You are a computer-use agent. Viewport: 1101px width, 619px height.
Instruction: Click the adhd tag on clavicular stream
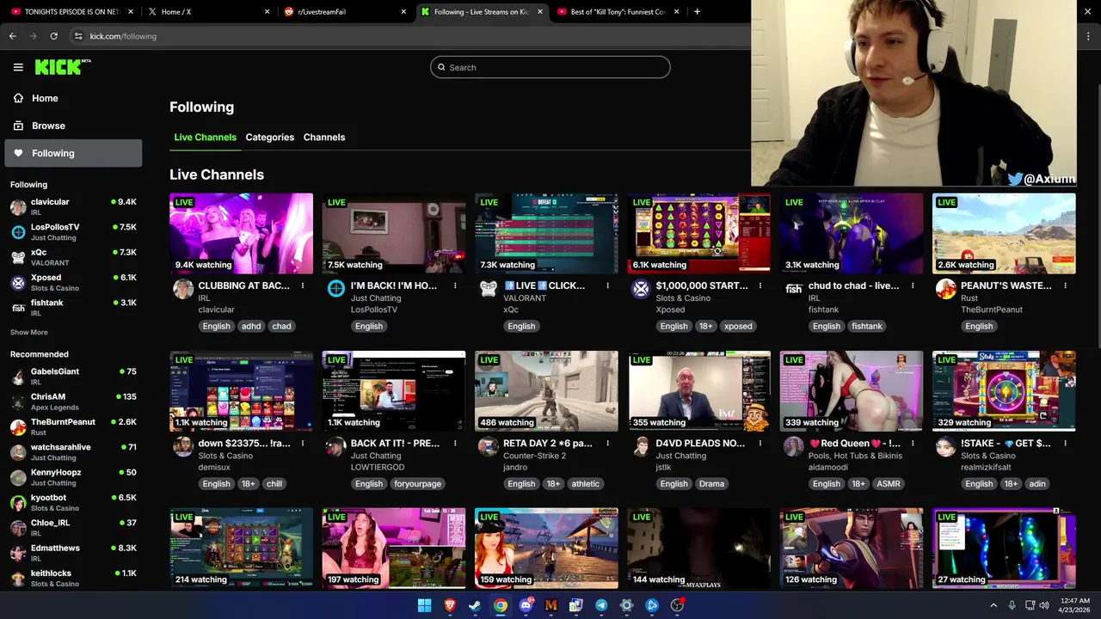pos(251,326)
